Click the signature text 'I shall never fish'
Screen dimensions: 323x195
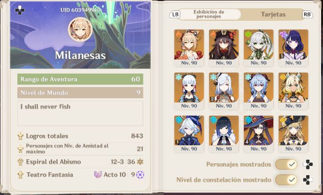pyautogui.click(x=45, y=106)
